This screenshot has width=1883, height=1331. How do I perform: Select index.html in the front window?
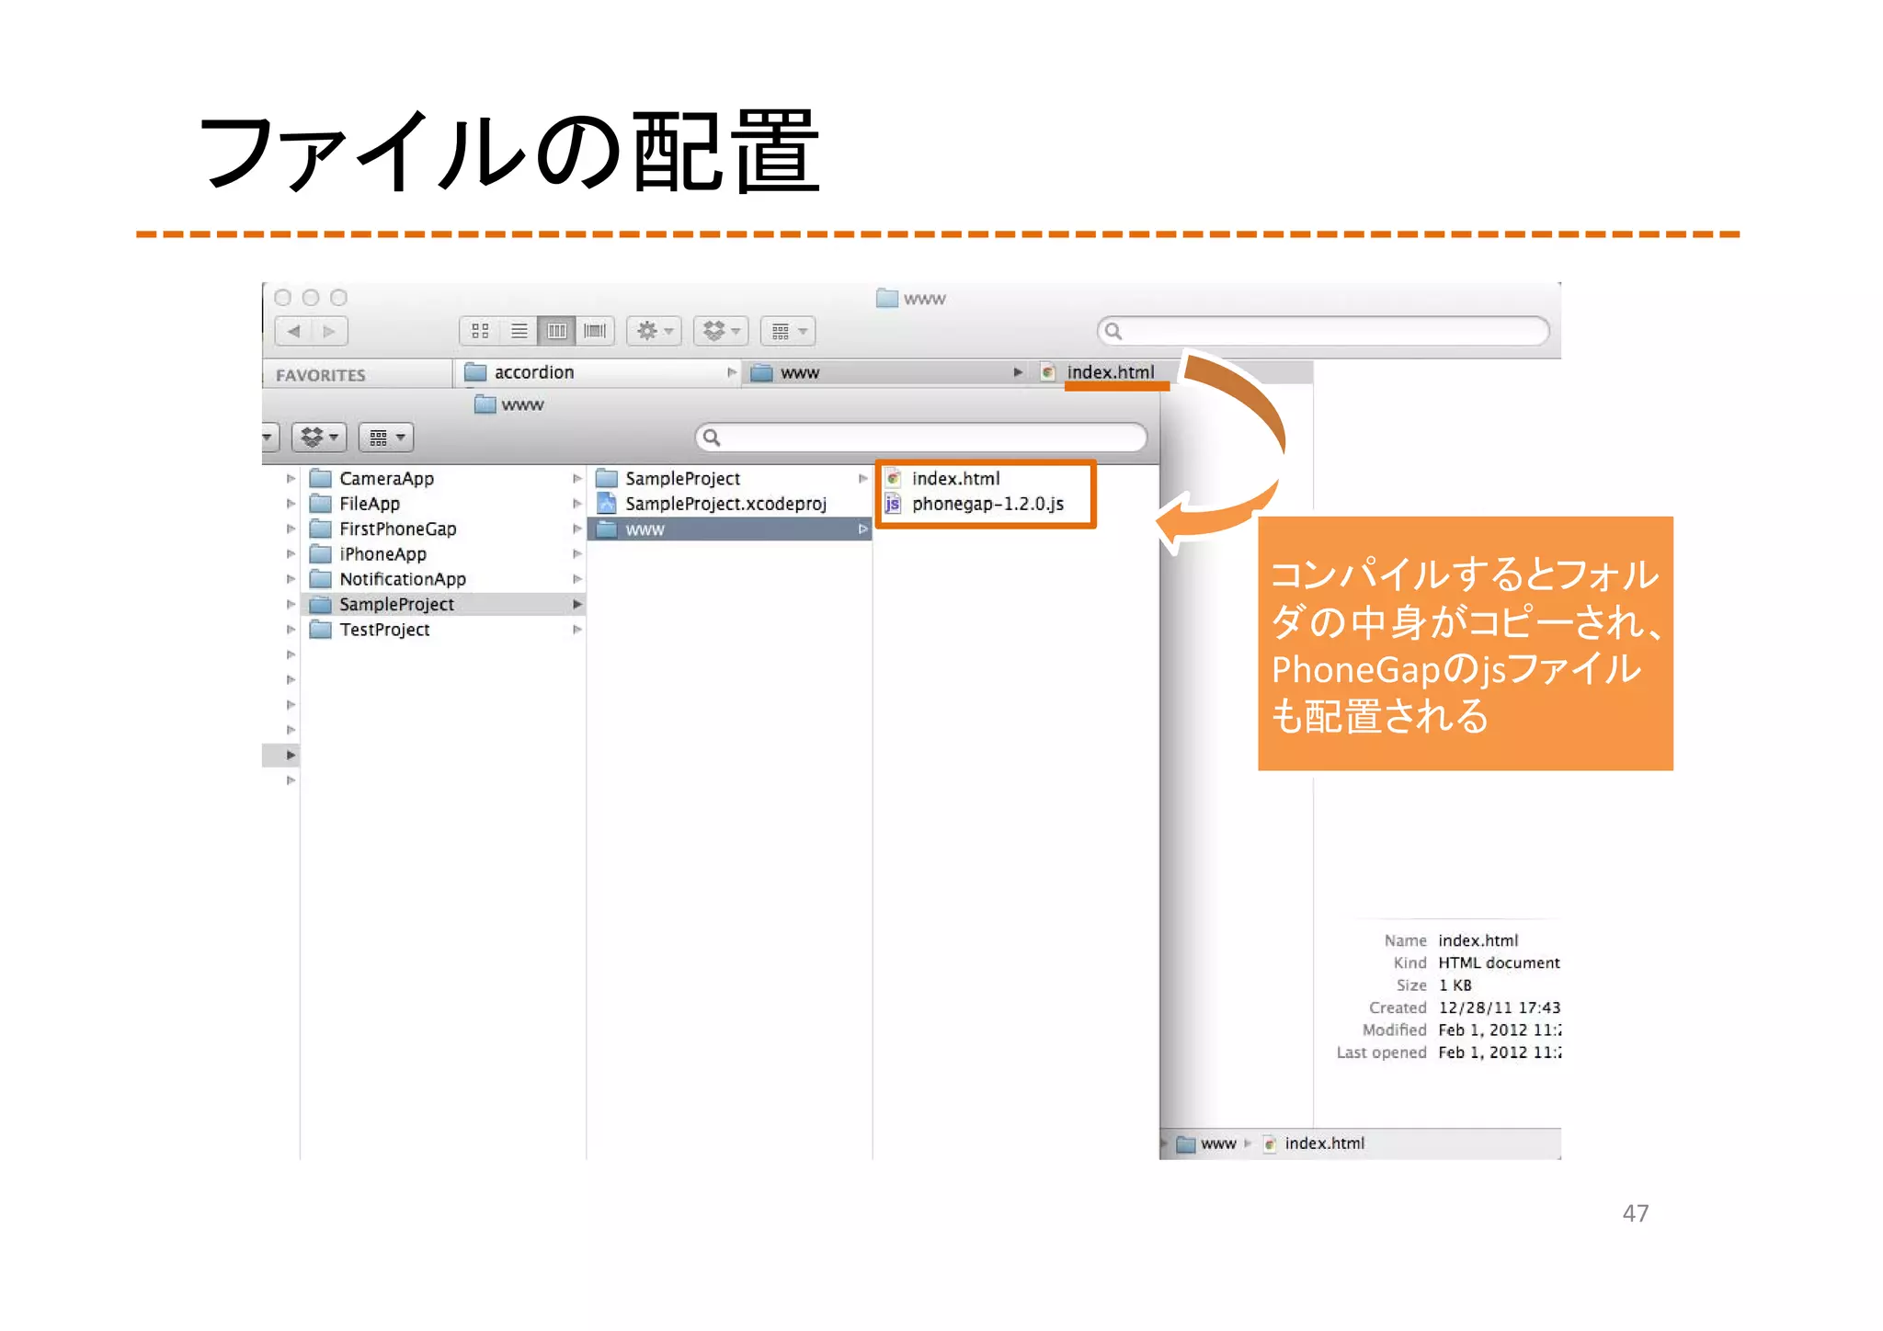[x=955, y=479]
